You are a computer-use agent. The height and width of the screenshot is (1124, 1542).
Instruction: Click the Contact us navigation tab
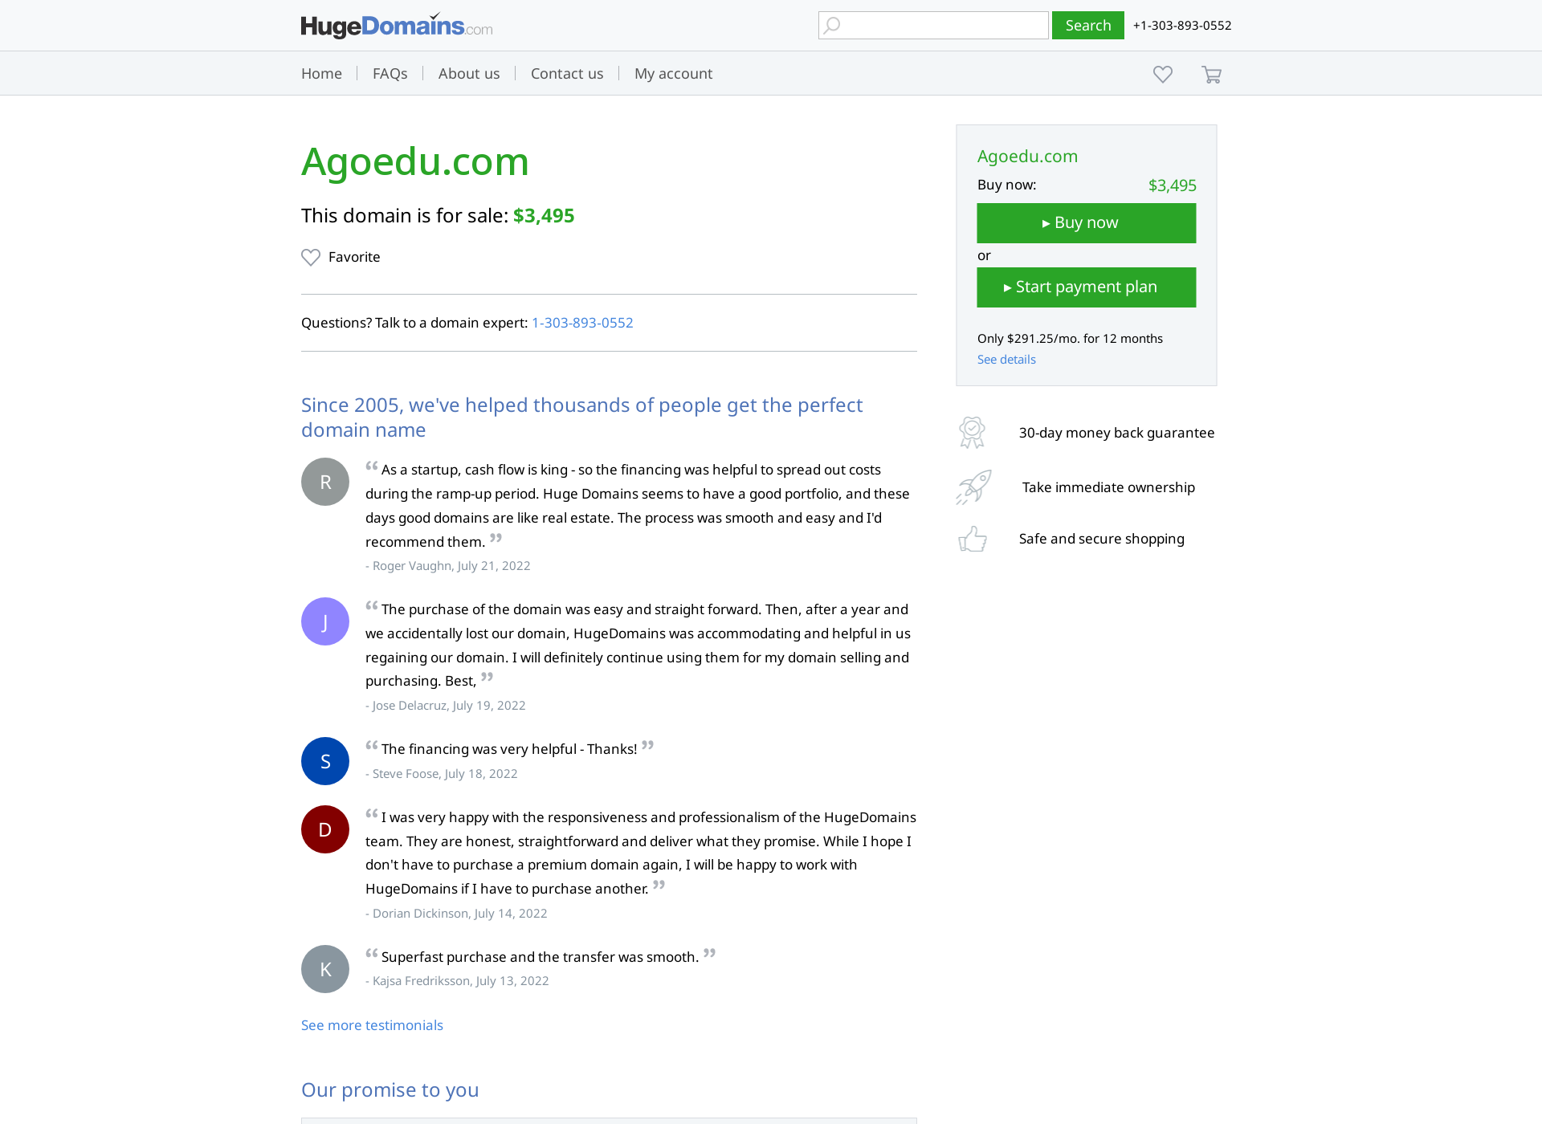click(x=566, y=73)
